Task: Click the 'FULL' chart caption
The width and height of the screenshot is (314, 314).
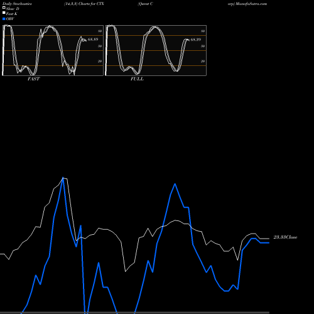Action: (x=137, y=79)
